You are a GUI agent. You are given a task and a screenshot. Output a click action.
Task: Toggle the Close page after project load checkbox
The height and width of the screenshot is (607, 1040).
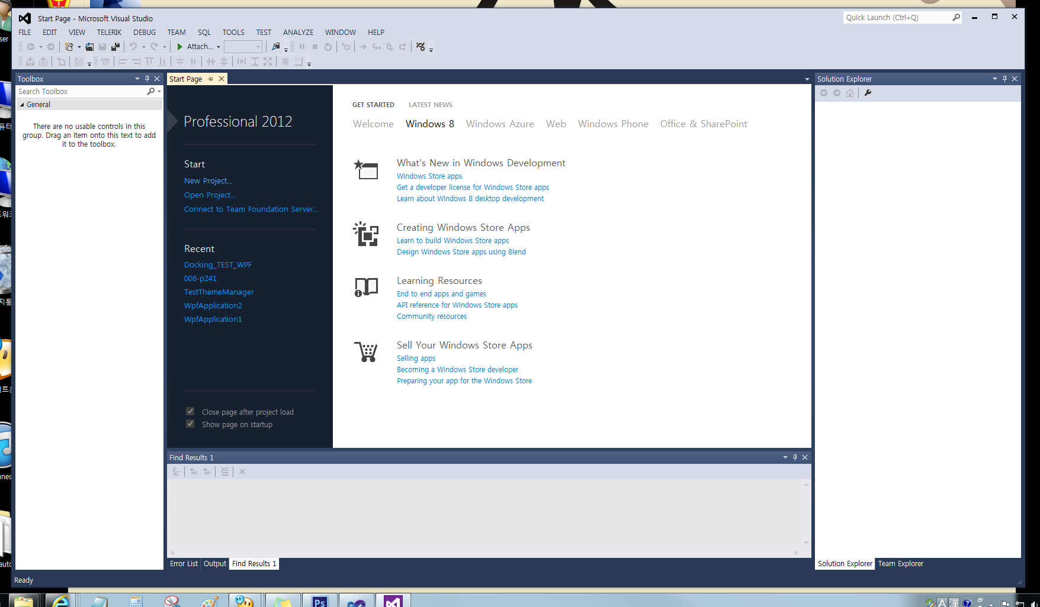(x=190, y=411)
